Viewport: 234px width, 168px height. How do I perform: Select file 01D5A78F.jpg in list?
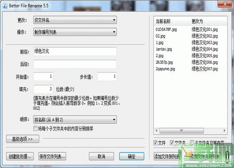166,30
